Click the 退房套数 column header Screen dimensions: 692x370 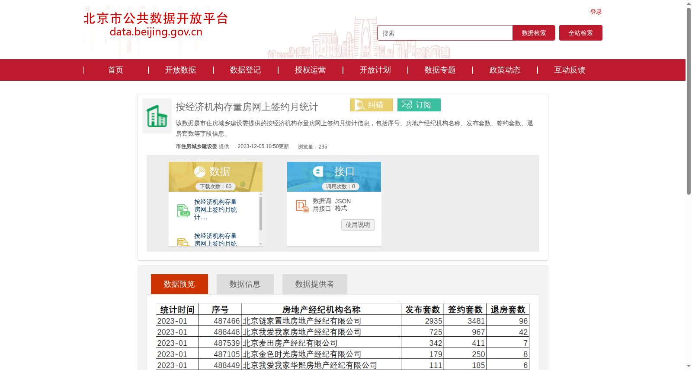[508, 309]
